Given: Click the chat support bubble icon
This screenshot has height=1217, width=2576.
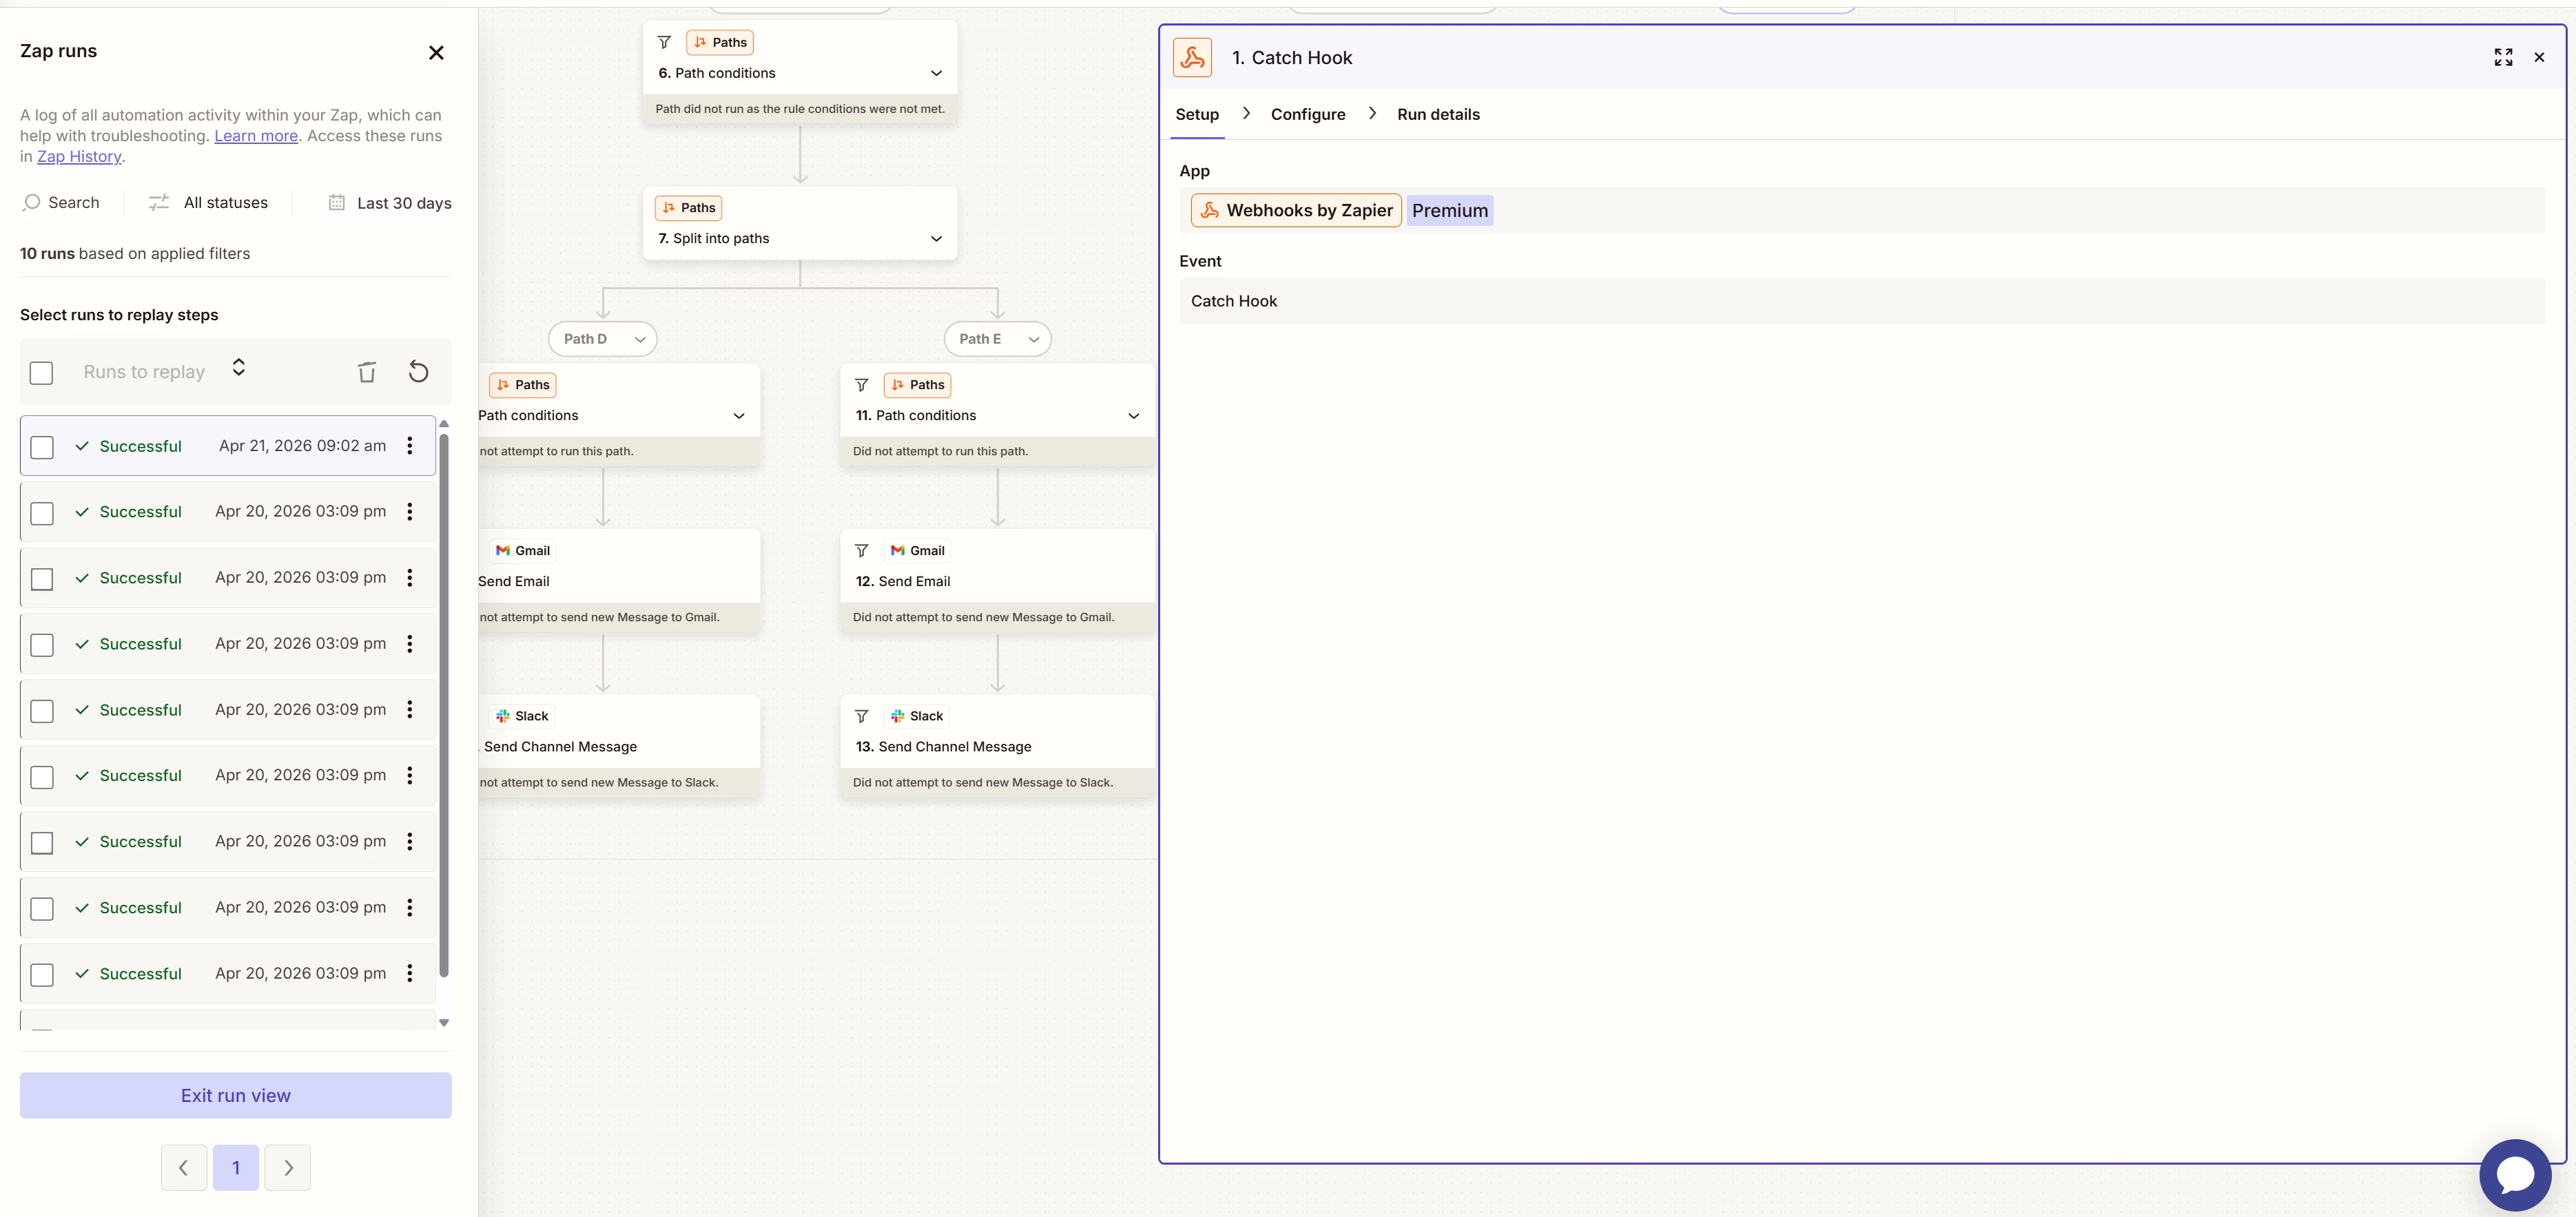Looking at the screenshot, I should [x=2515, y=1174].
